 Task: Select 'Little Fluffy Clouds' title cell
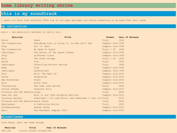pos(32,131)
